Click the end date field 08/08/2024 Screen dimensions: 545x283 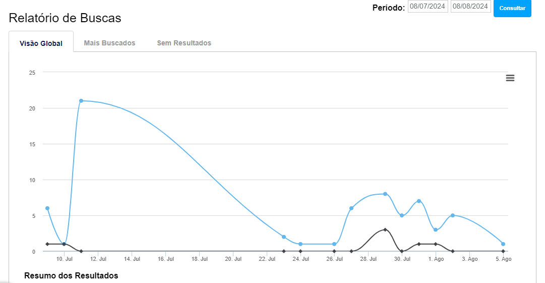[470, 7]
